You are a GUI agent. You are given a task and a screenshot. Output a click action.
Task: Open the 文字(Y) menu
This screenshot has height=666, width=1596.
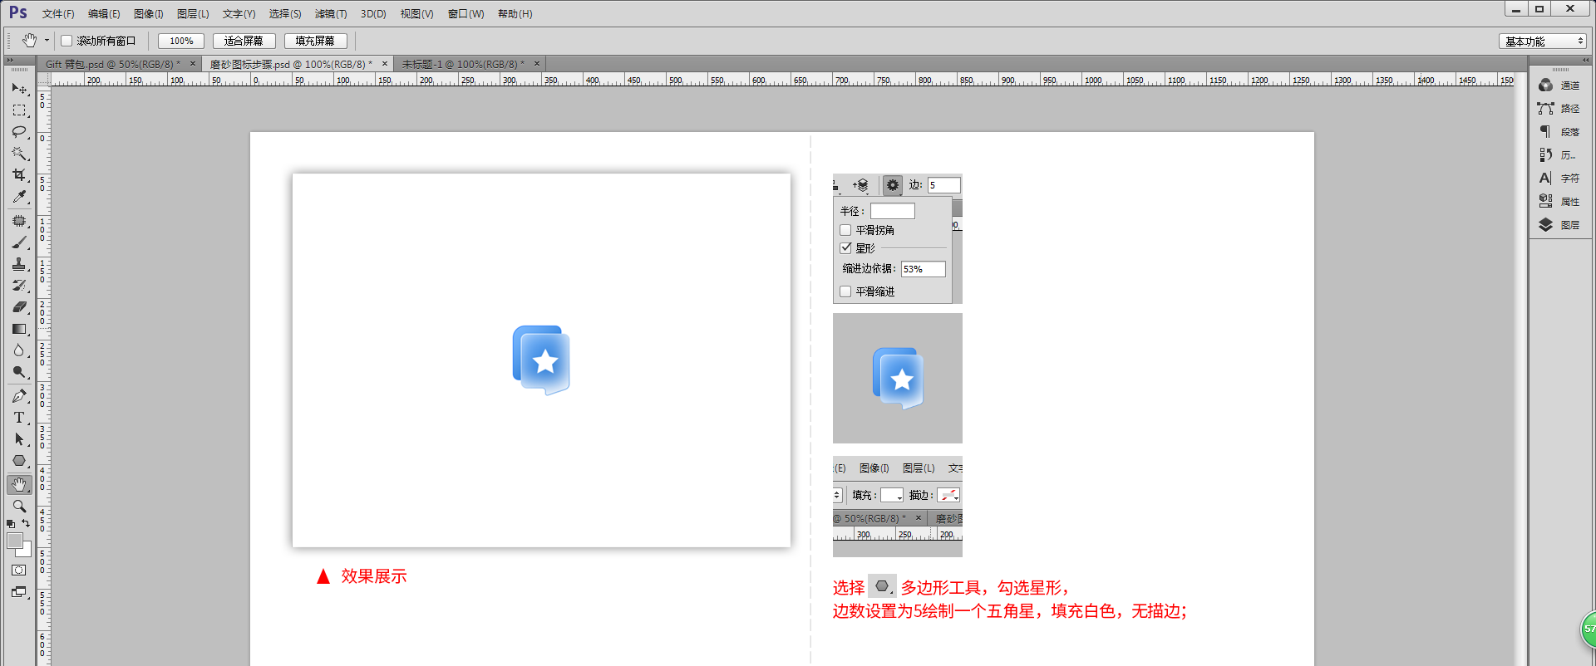coord(239,14)
